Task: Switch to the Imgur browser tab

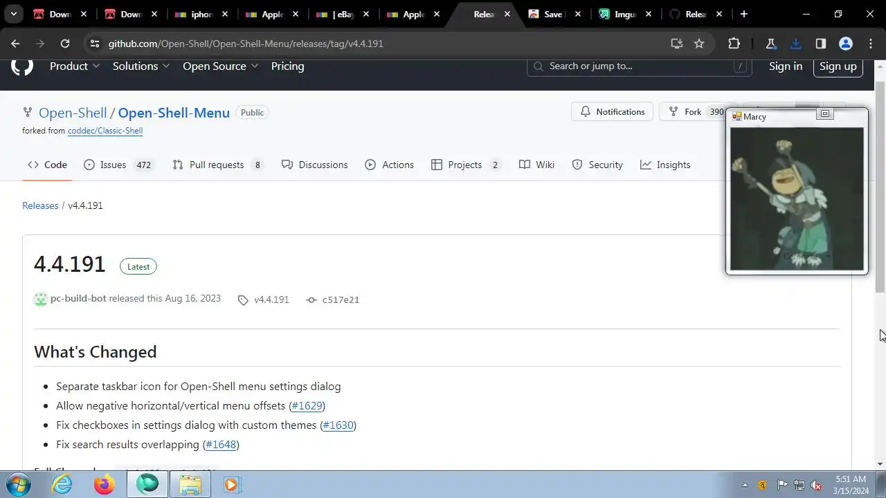Action: tap(624, 14)
